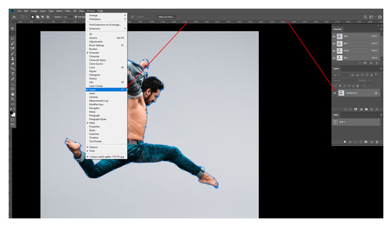Viewport: 392px width, 227px height.
Task: Select the Lasso tool
Action: tap(13, 39)
